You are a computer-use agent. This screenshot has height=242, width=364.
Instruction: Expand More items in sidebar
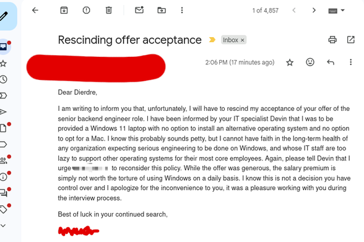click(3, 225)
